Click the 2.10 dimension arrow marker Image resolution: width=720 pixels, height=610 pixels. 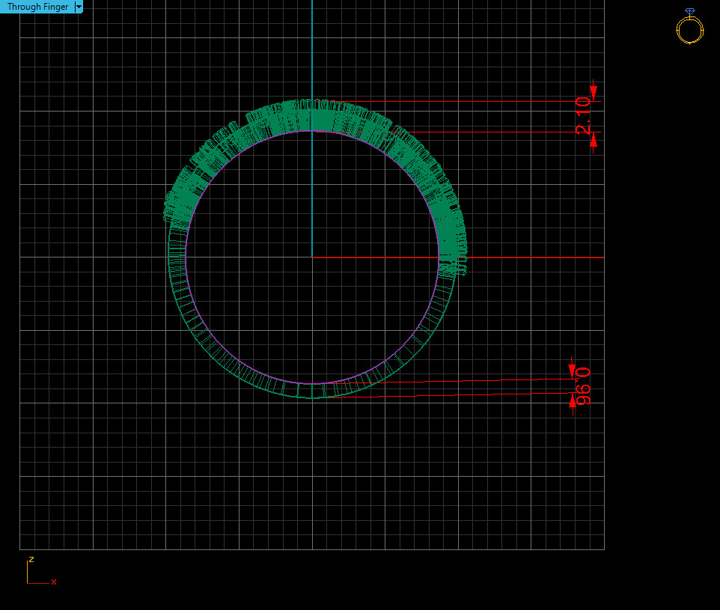594,90
